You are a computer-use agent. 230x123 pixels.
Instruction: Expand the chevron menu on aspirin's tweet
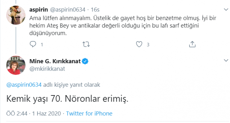[226, 10]
